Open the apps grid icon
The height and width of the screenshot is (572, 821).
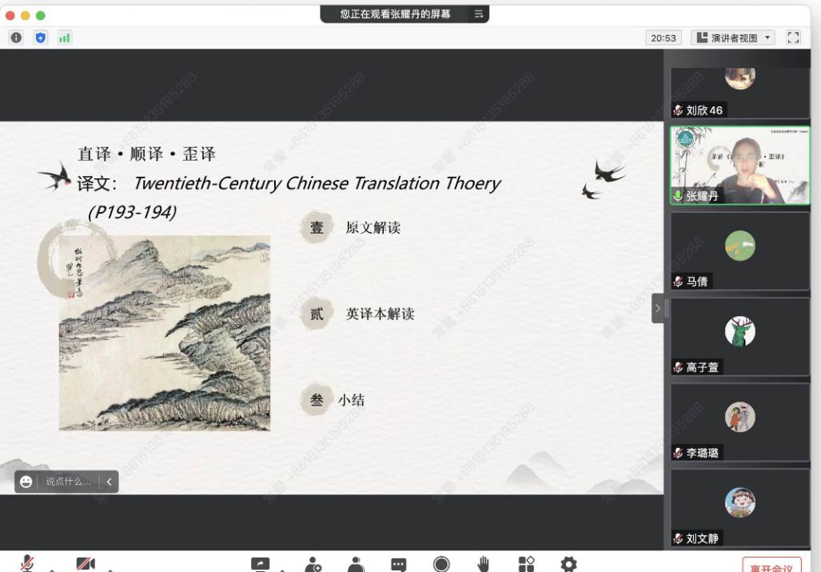pyautogui.click(x=526, y=564)
